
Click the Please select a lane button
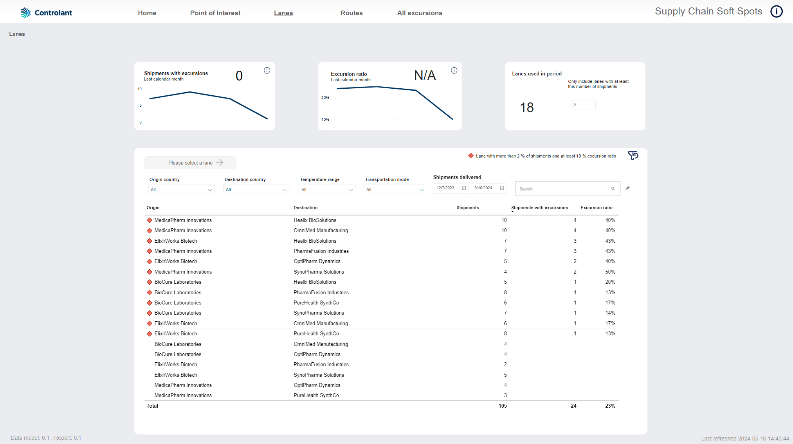[x=190, y=163]
